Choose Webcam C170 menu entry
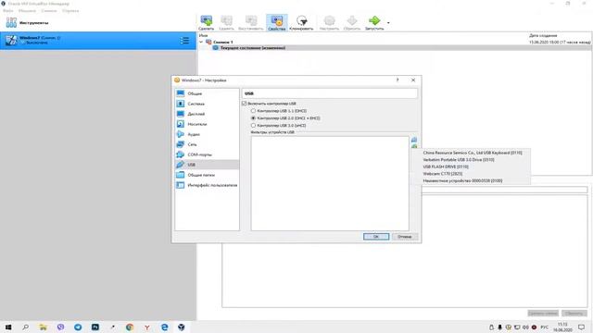Viewport: 593px width, 333px height. coord(472,173)
